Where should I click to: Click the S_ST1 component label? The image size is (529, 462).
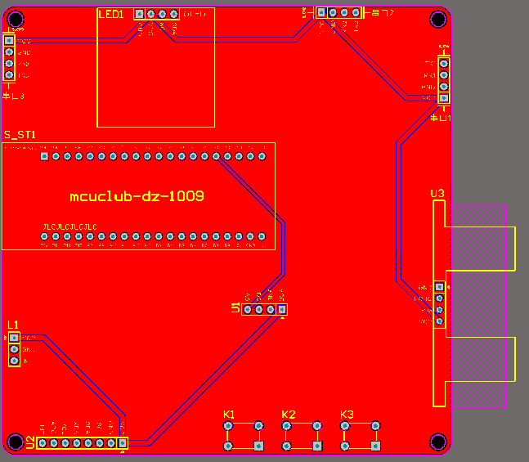click(20, 135)
